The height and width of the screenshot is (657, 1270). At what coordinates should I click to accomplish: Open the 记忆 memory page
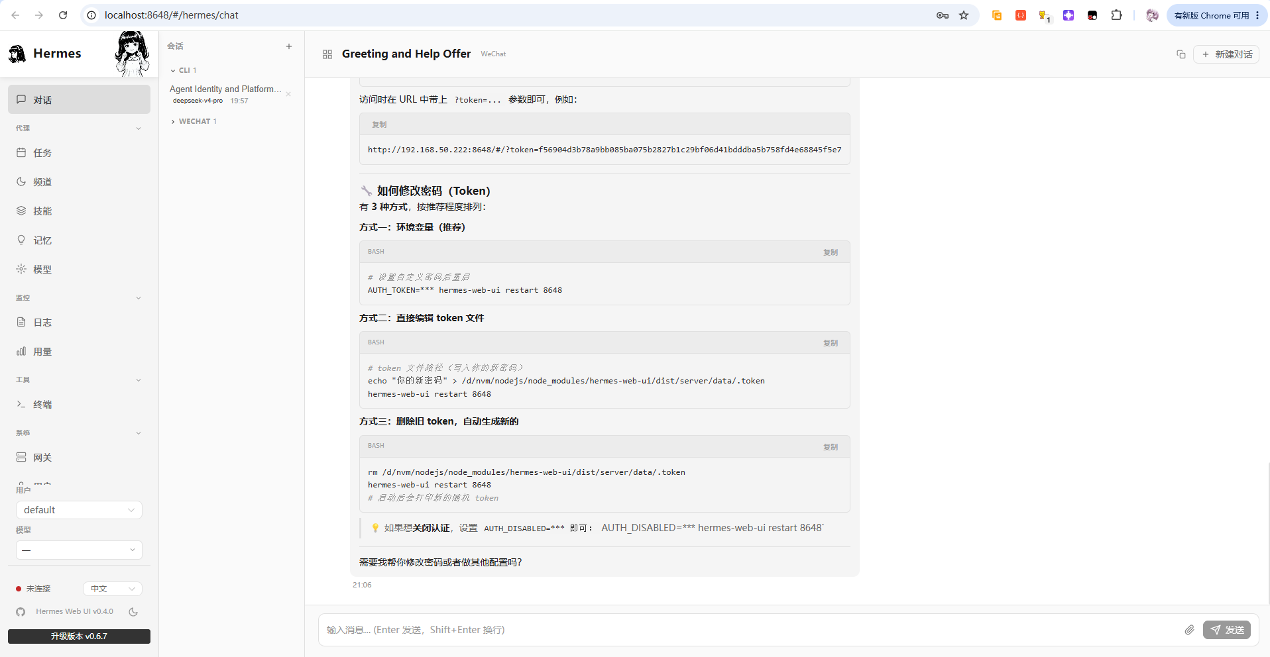(79, 240)
